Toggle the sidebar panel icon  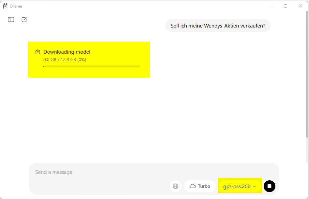(11, 20)
